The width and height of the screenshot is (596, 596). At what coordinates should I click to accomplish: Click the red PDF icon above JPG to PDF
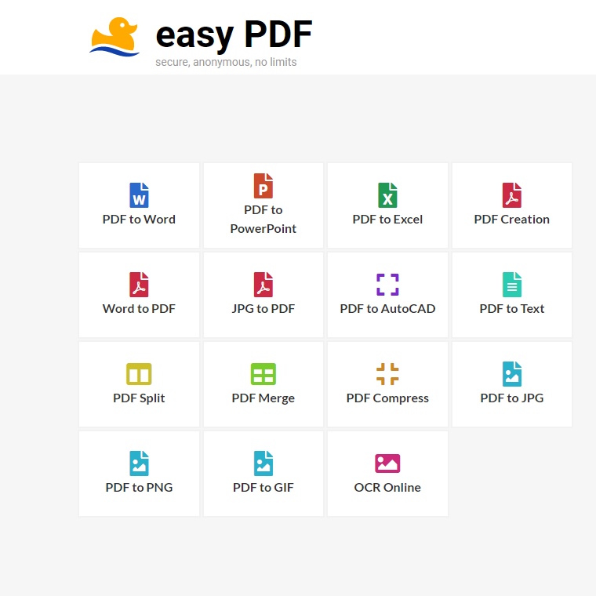coord(263,285)
